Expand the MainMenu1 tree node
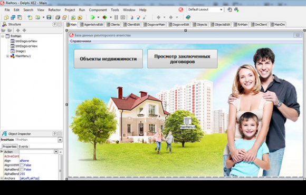Image resolution: width=306 pixels, height=195 pixels. 7,56
